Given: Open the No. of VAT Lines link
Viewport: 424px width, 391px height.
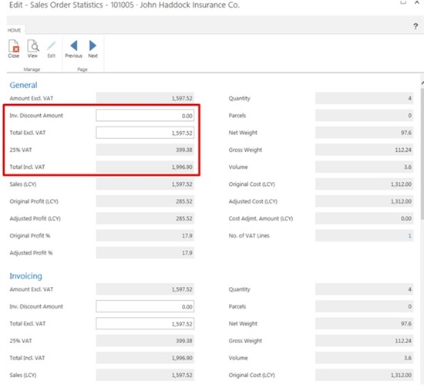Looking at the screenshot, I should (x=409, y=236).
